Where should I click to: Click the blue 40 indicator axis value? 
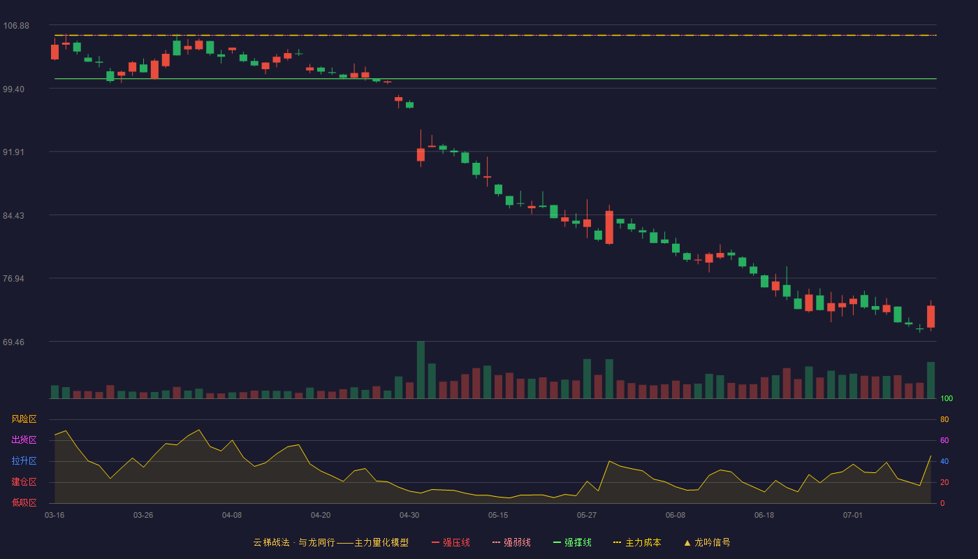(x=944, y=461)
